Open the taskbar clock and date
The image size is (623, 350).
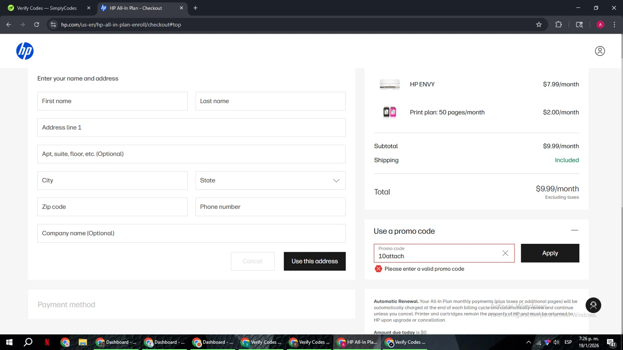pyautogui.click(x=589, y=342)
